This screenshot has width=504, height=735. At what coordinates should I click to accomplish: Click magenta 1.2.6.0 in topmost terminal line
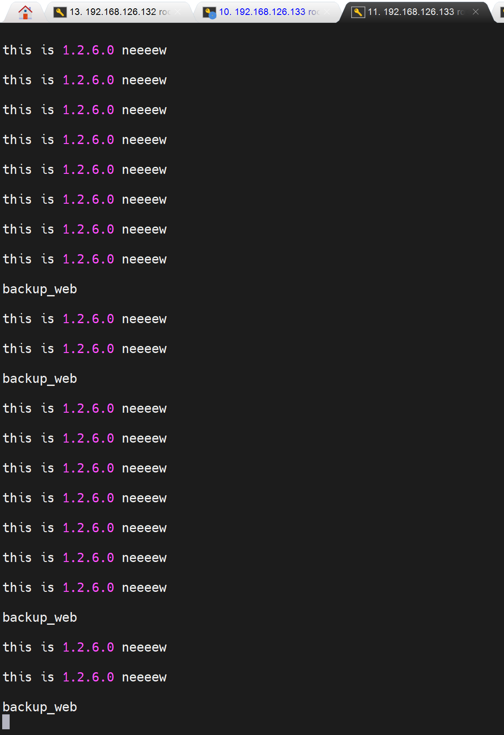tap(88, 50)
